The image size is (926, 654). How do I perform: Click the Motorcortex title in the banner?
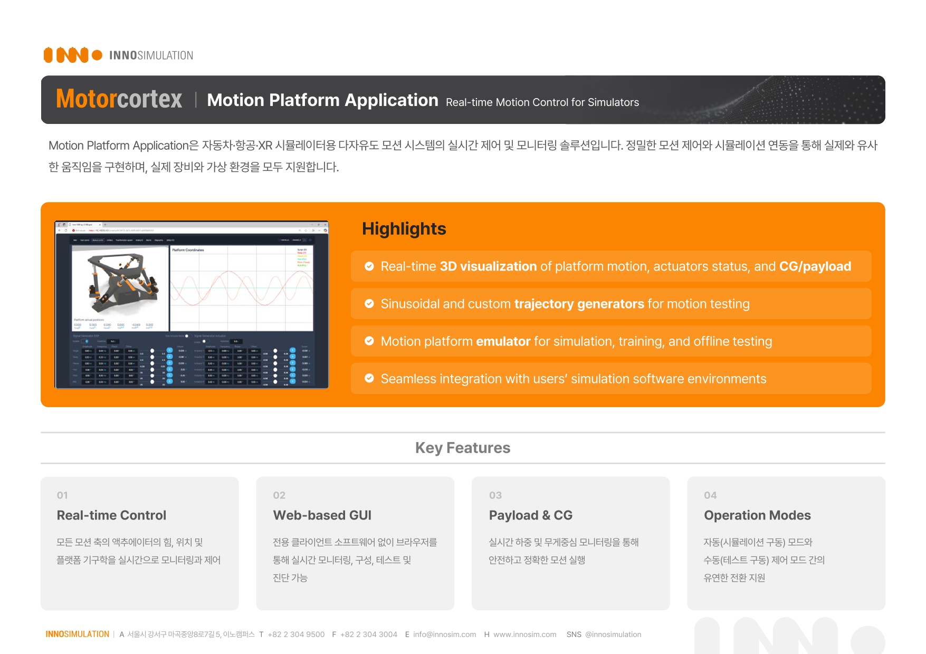click(119, 99)
